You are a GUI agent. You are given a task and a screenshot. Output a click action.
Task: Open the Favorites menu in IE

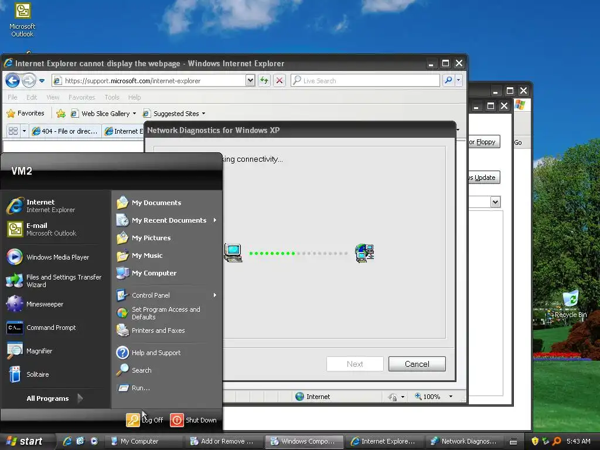[81, 97]
